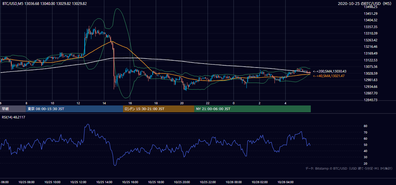Click price level 13404.32 on axis
Viewport: 396px width, 185px height.
click(371, 20)
